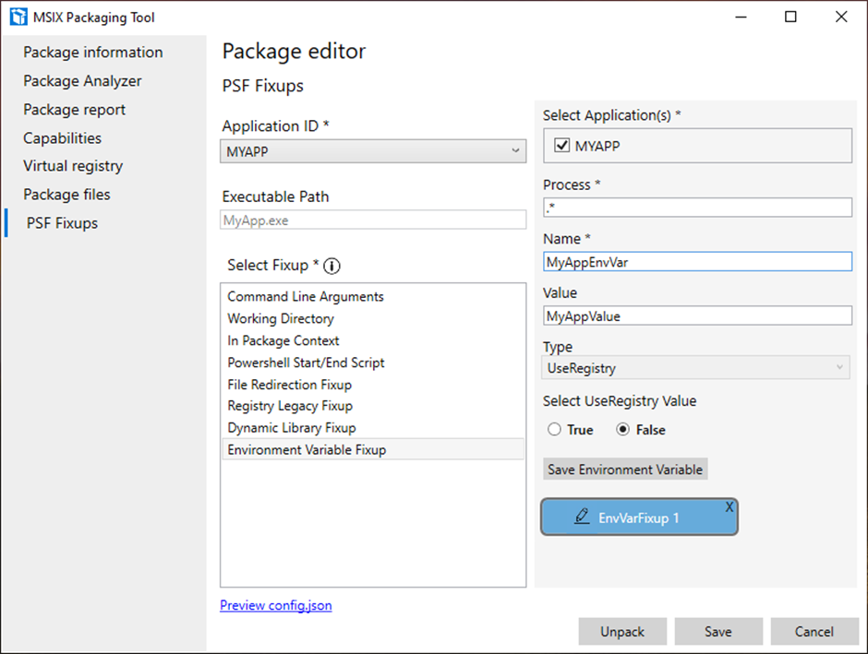Choose Working Directory fixup
Viewport: 868px width, 654px height.
pos(372,318)
